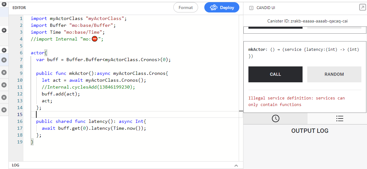Place cursor on import Buffer line
This screenshot has width=367, height=169.
point(73,25)
